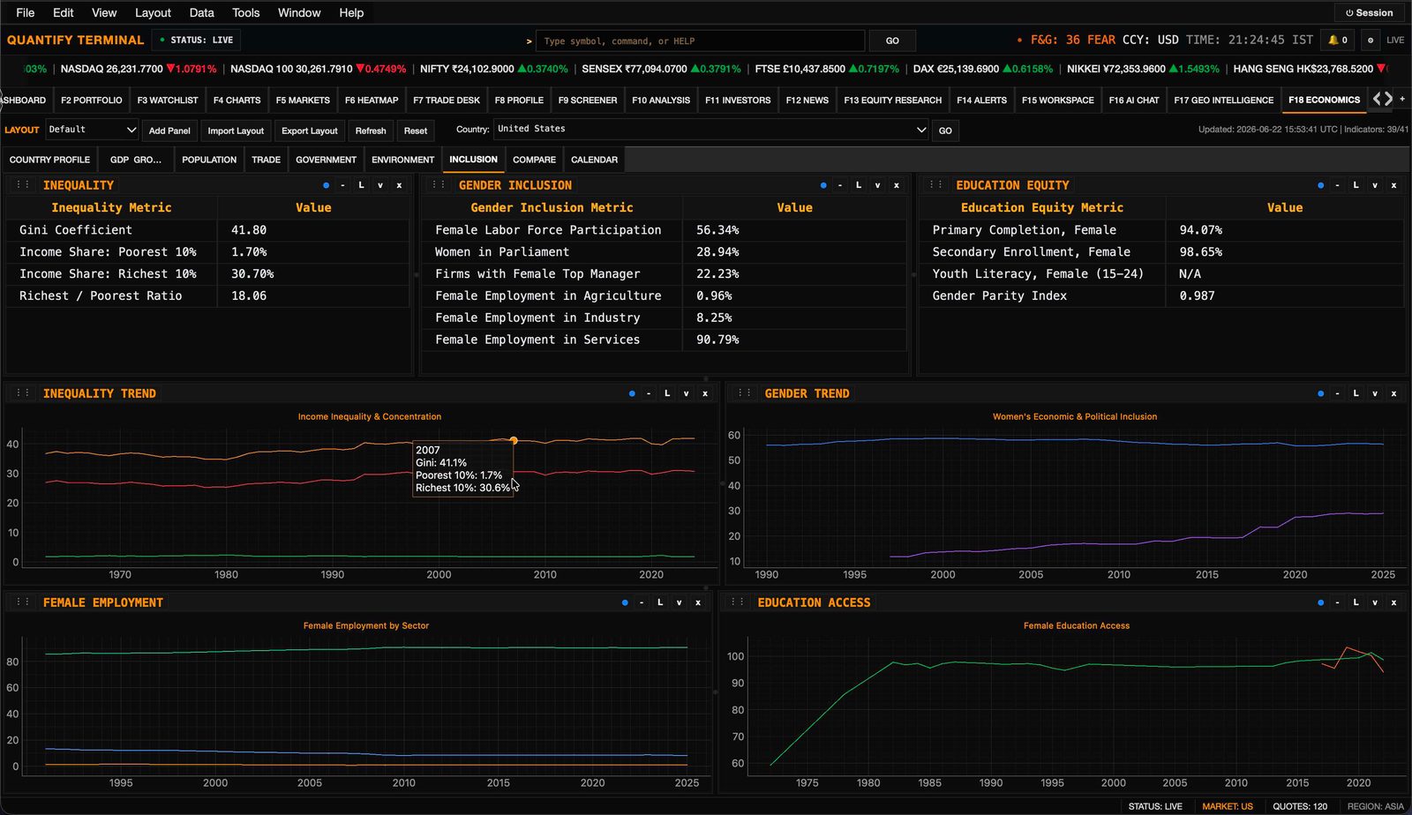
Task: Switch to the F9 SCREENER tab
Action: [x=588, y=100]
